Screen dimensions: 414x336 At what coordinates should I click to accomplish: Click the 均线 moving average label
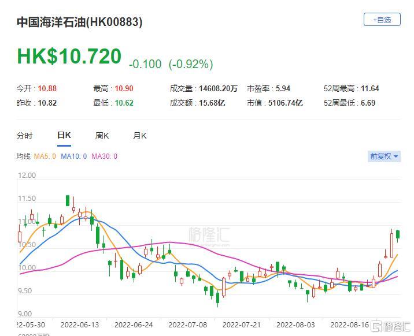pos(24,156)
